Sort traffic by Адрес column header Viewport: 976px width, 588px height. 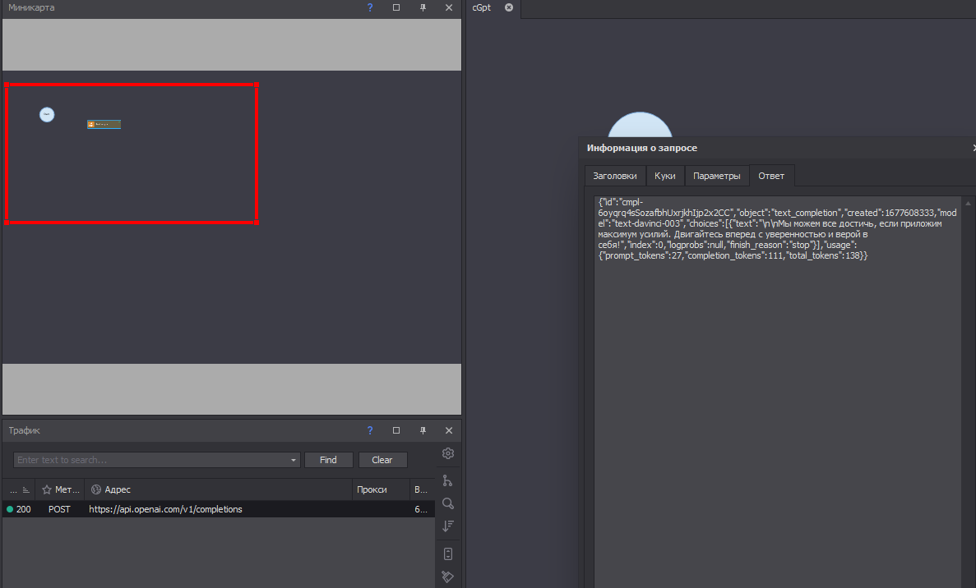point(220,489)
